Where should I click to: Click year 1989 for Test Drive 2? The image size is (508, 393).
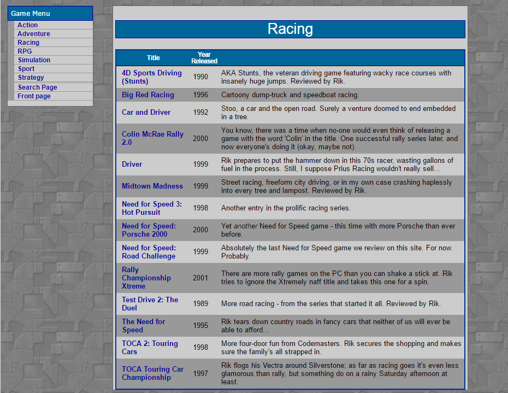[x=200, y=303]
